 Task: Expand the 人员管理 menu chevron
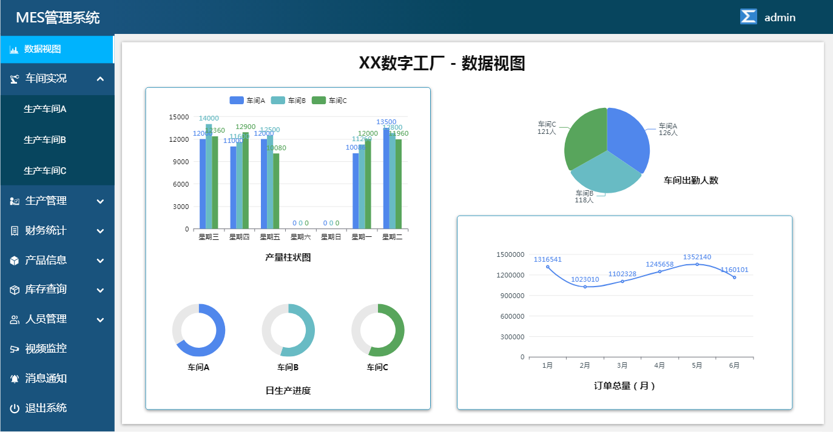(x=100, y=319)
